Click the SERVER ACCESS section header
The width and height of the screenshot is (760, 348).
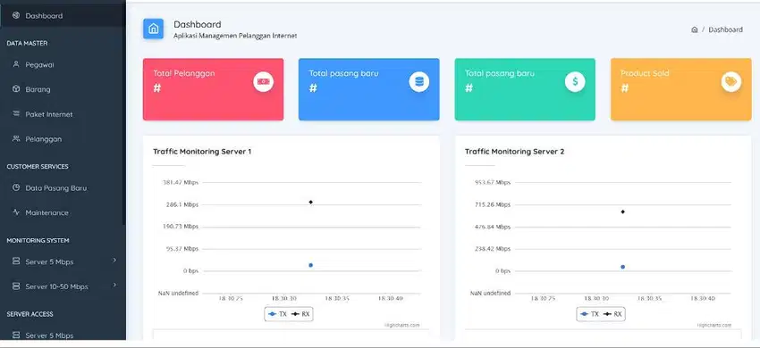[30, 314]
